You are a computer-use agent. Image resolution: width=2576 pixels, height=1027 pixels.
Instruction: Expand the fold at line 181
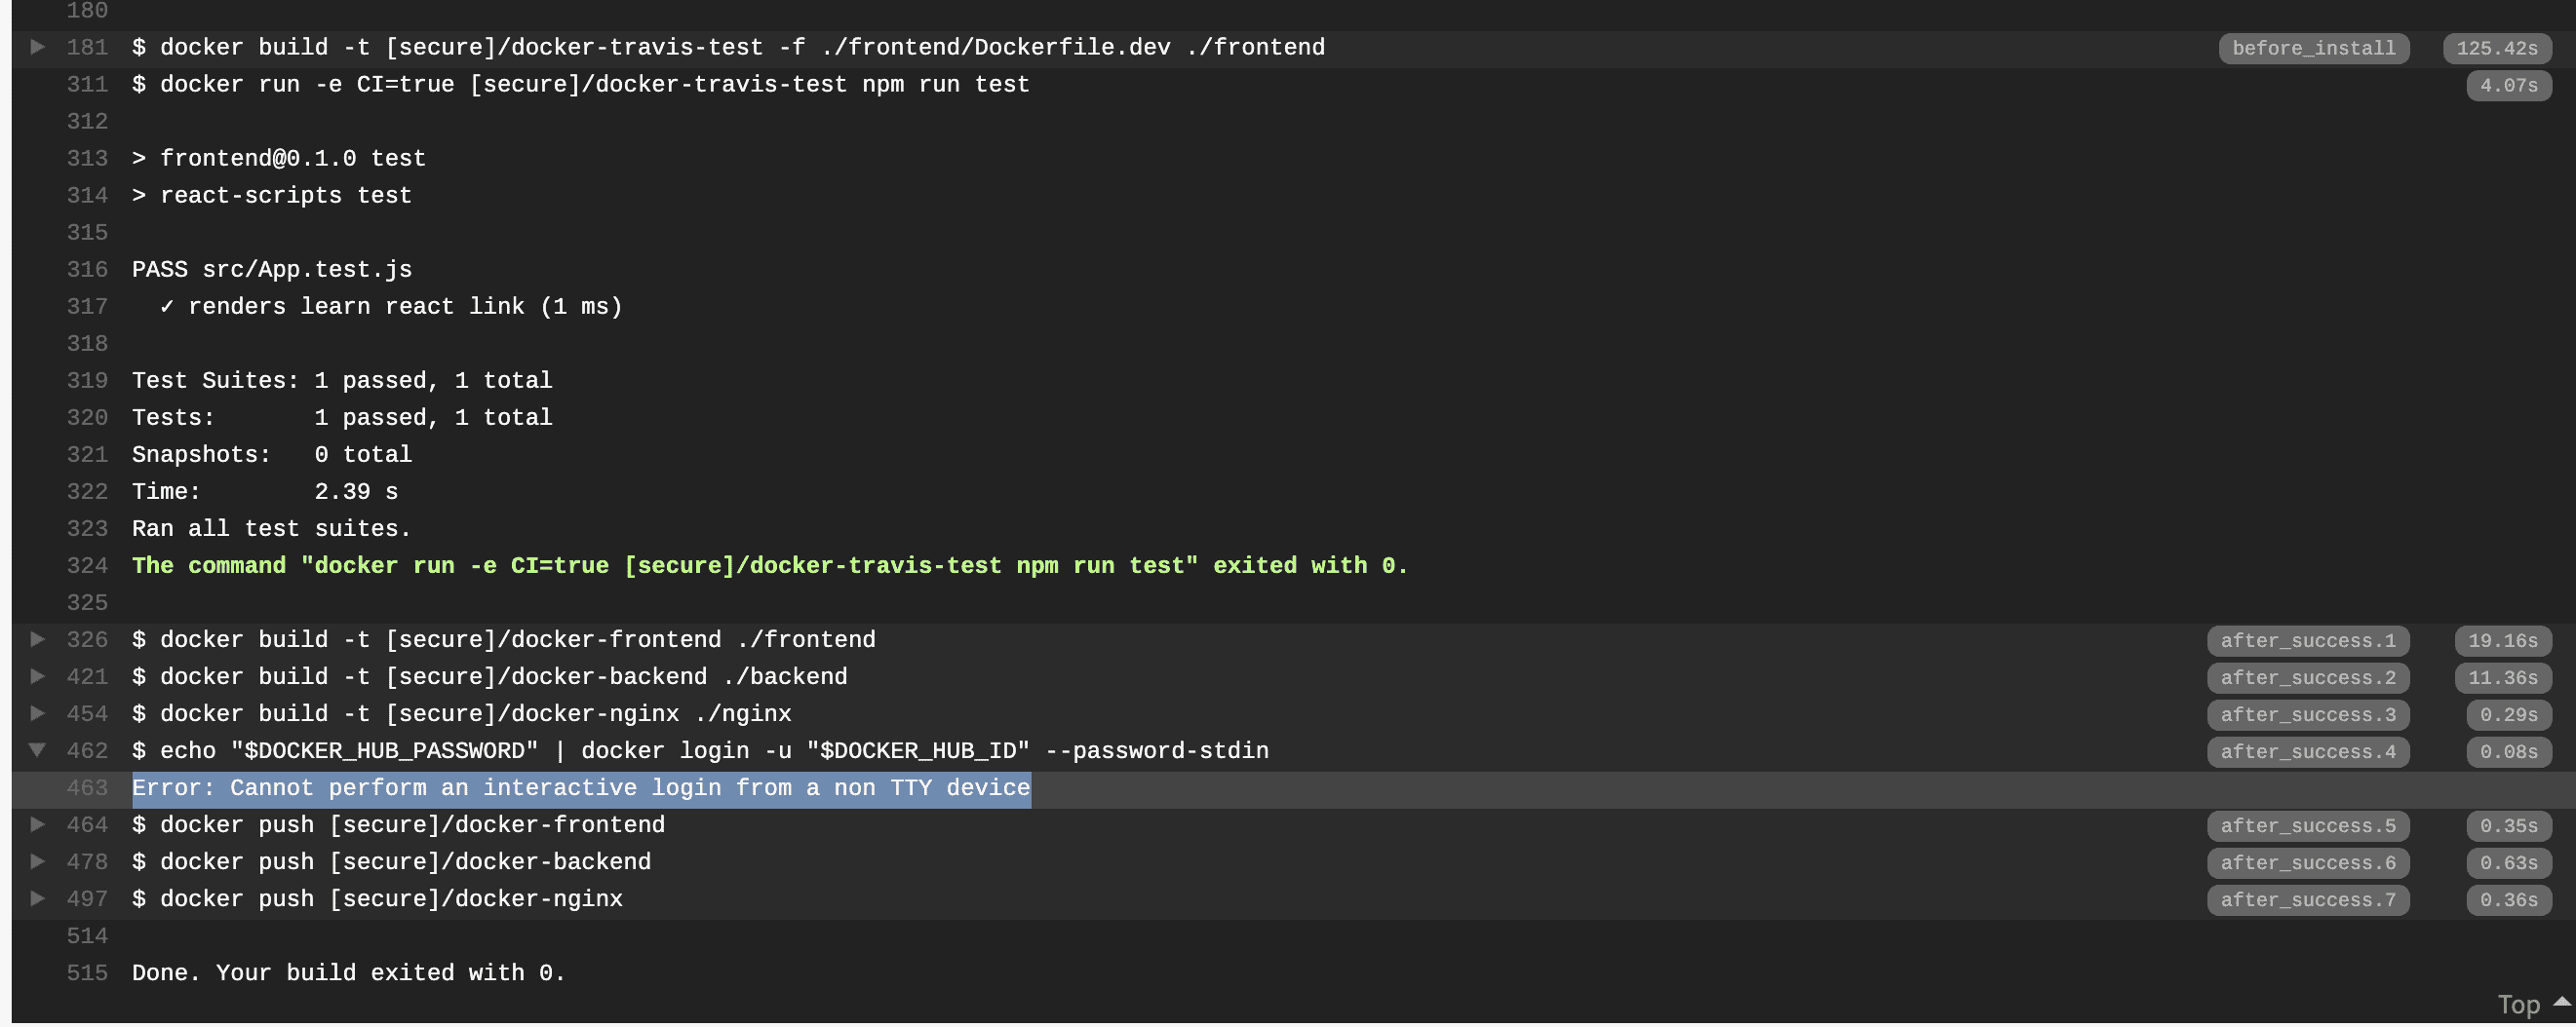tap(37, 47)
